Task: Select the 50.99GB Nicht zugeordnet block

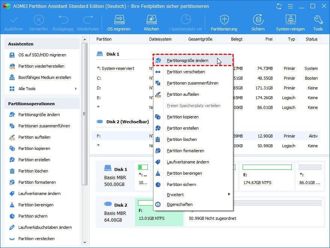Action: pos(254,212)
